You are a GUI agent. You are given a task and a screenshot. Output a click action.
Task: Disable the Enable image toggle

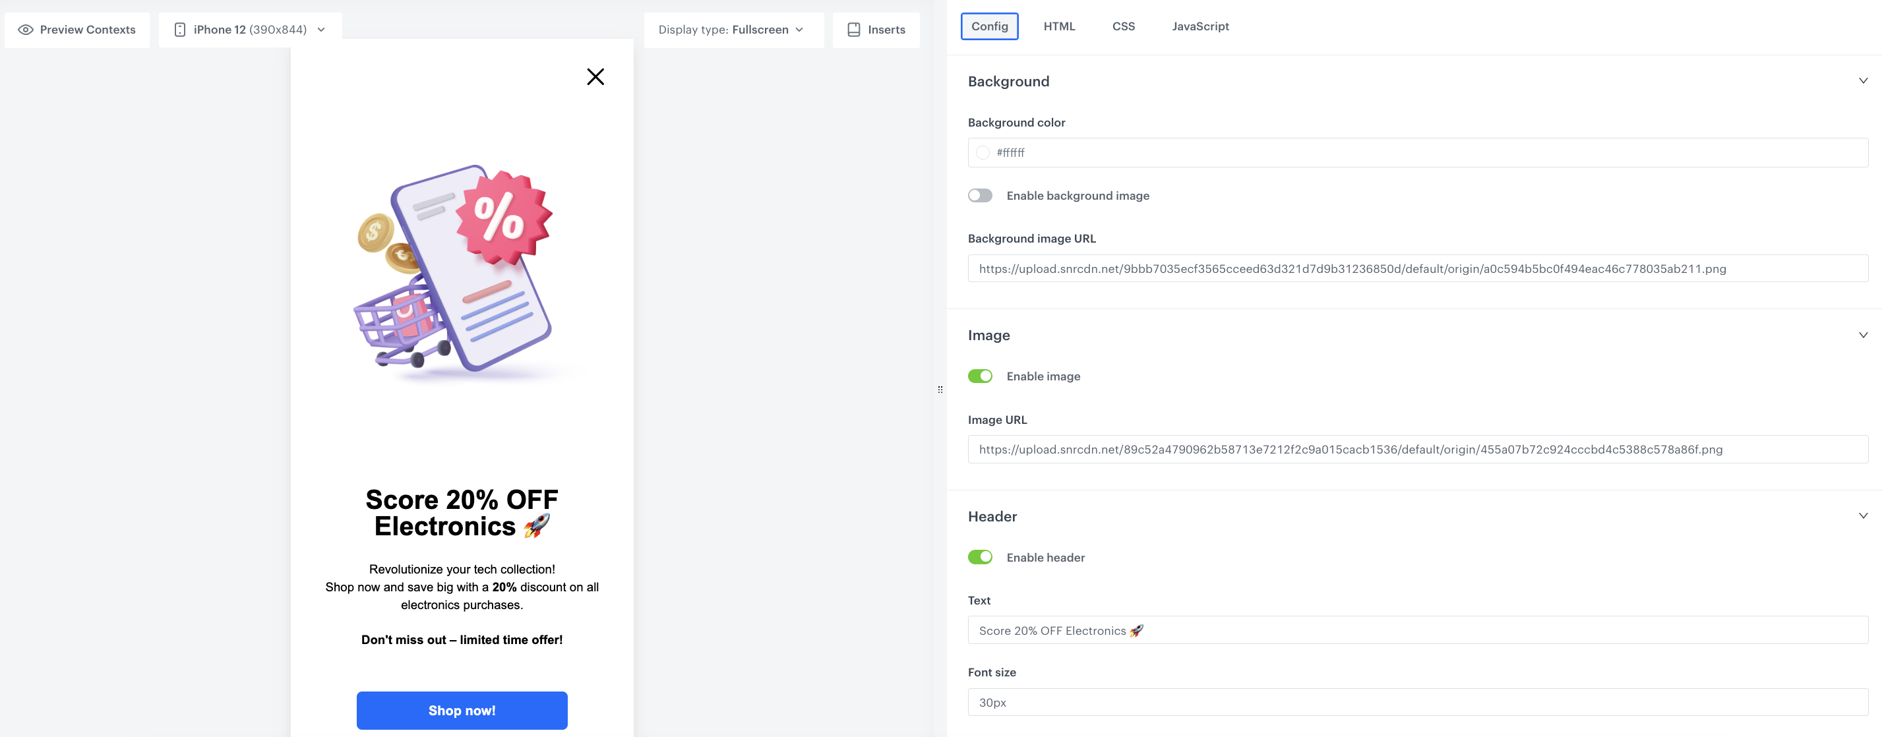click(981, 376)
